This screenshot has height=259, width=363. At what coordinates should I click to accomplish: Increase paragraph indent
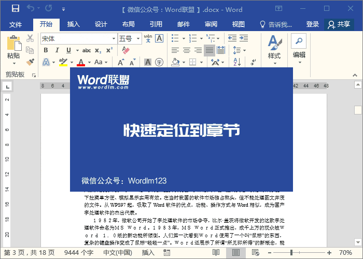tap(244, 38)
